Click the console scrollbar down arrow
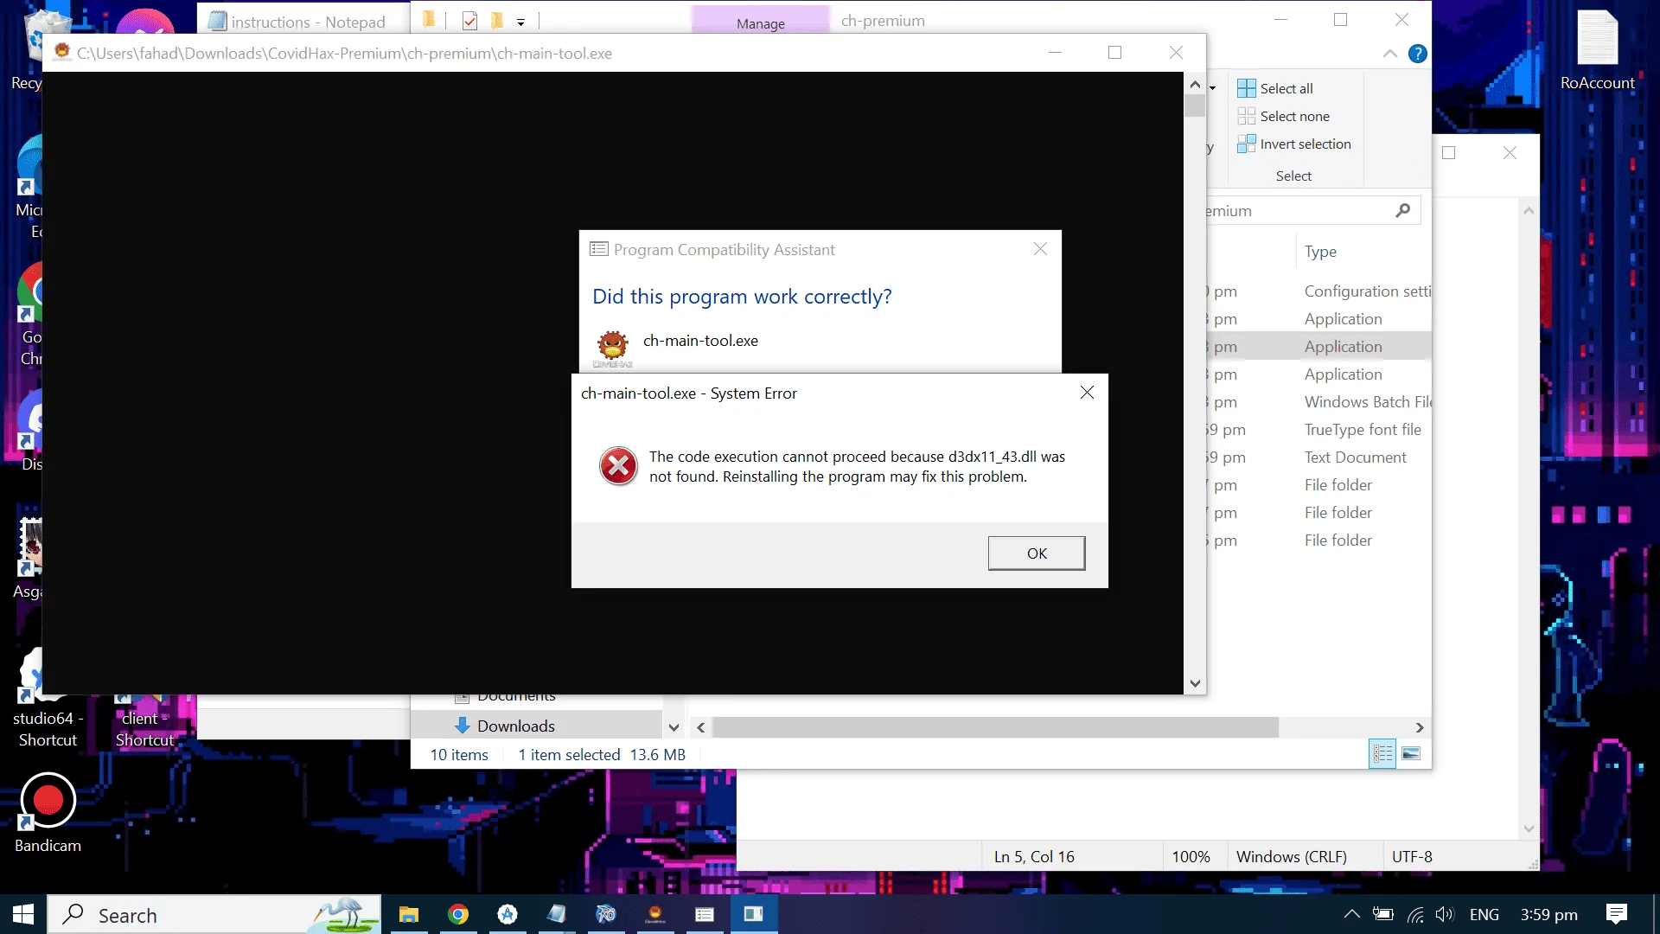This screenshot has height=934, width=1660. click(1195, 683)
